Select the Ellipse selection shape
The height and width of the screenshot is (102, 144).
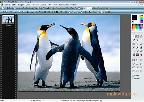tap(137, 60)
